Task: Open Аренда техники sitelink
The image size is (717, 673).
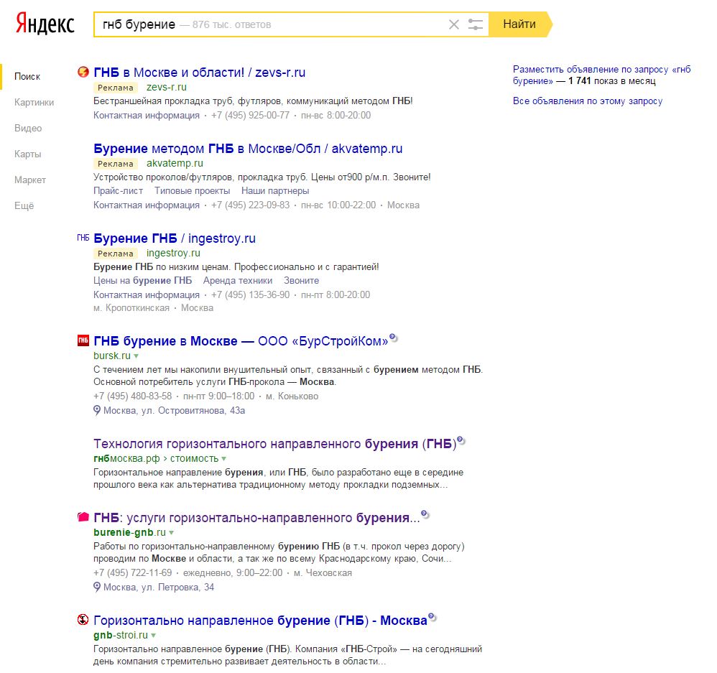Action: (238, 280)
